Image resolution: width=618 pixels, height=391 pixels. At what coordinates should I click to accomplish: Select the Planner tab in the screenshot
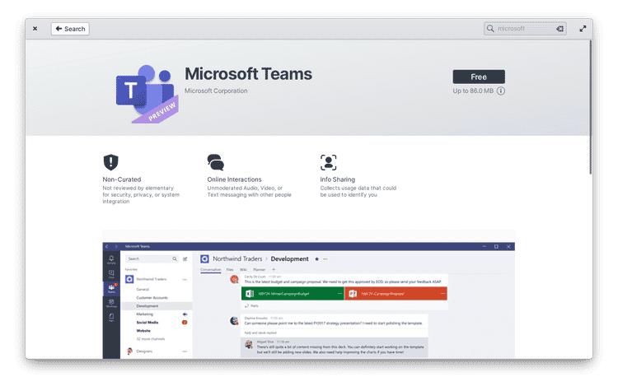point(259,270)
